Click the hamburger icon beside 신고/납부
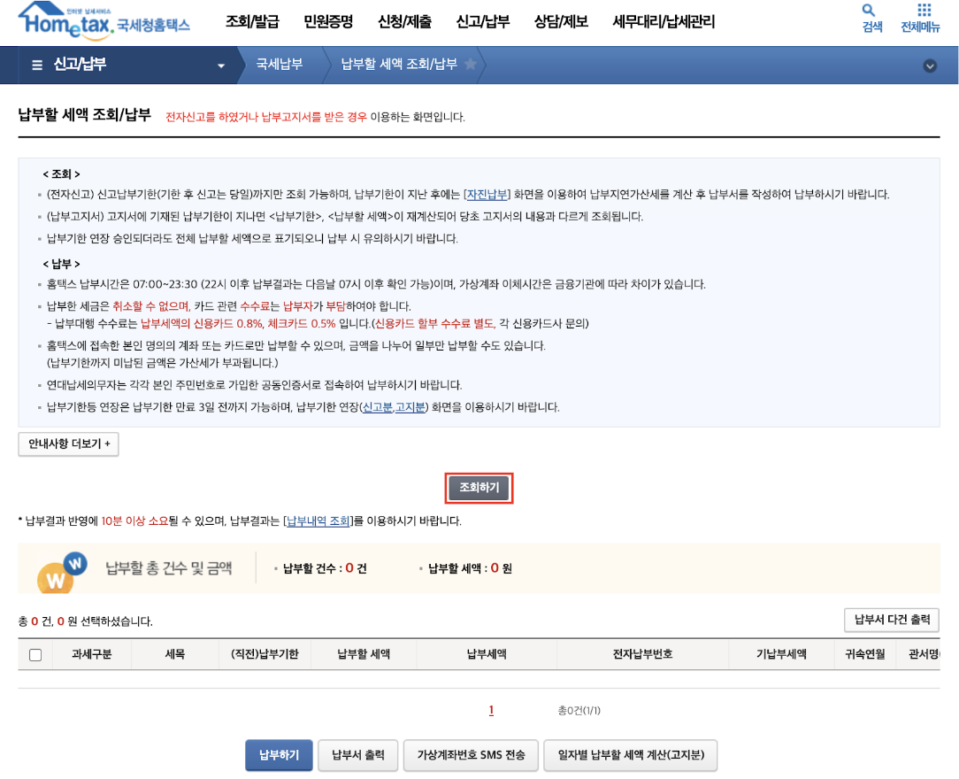 tap(36, 65)
